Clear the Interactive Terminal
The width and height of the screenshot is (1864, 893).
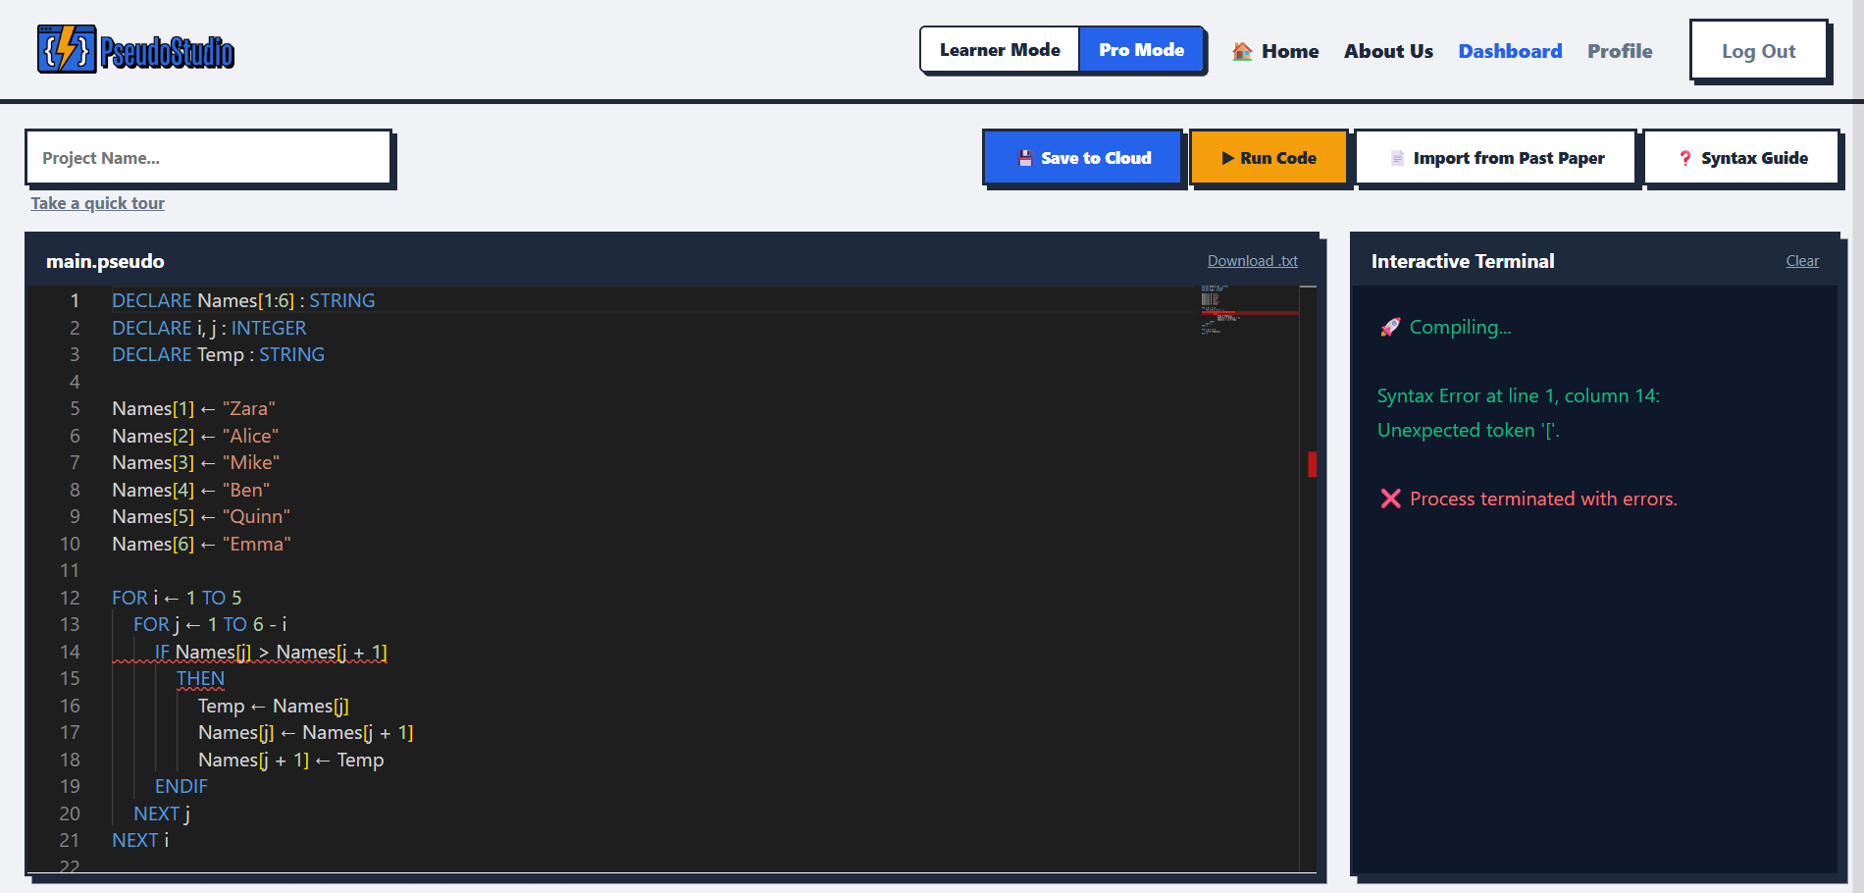coord(1802,261)
